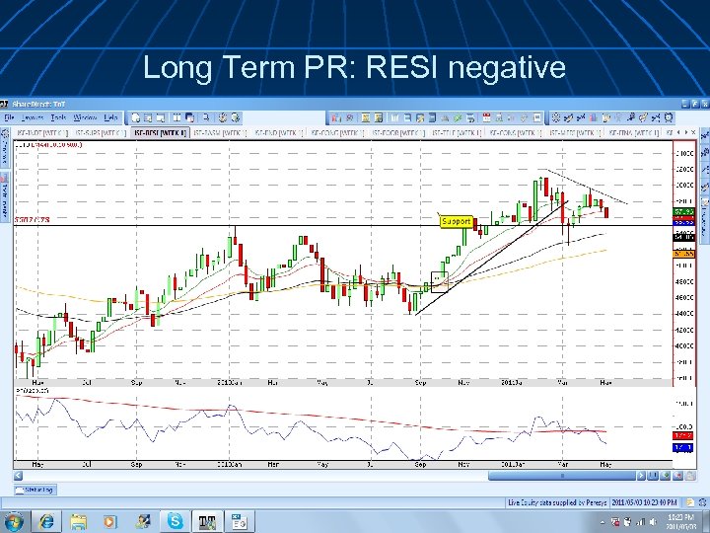Screen dimensions: 710x533
Task: Switch to the JSE-BASM weekly chart tab
Action: click(x=220, y=133)
